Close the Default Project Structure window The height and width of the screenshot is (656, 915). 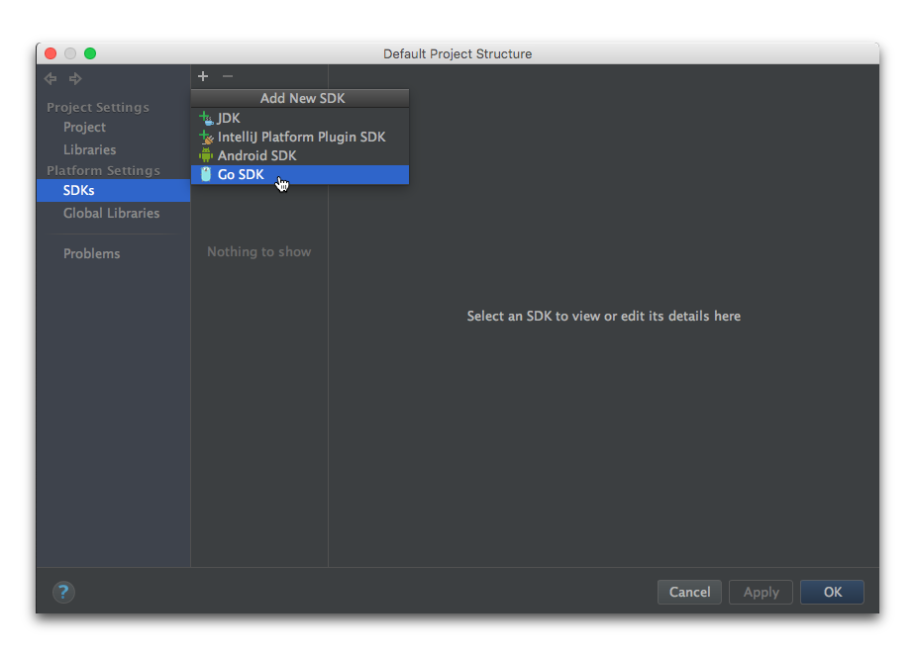tap(51, 53)
